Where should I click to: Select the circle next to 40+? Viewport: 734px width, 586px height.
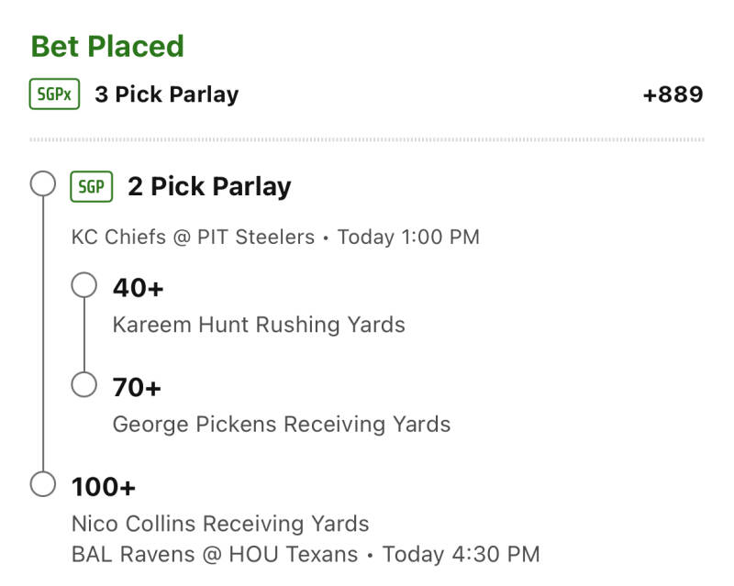tap(83, 286)
